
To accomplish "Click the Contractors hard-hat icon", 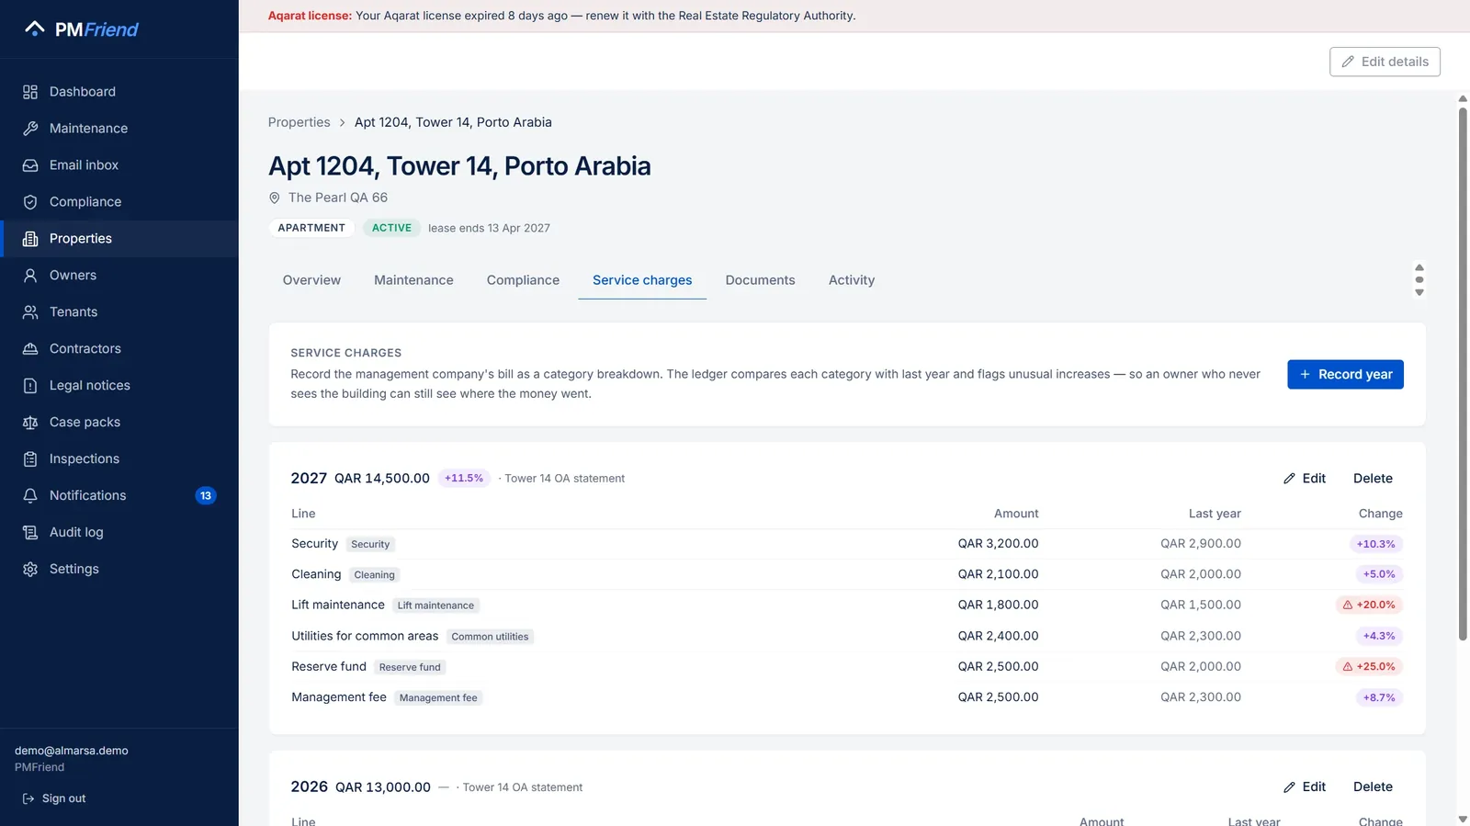I will coord(30,349).
